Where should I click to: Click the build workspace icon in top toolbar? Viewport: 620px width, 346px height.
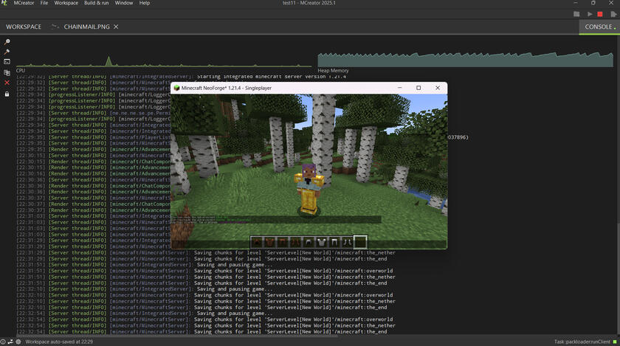pos(576,14)
